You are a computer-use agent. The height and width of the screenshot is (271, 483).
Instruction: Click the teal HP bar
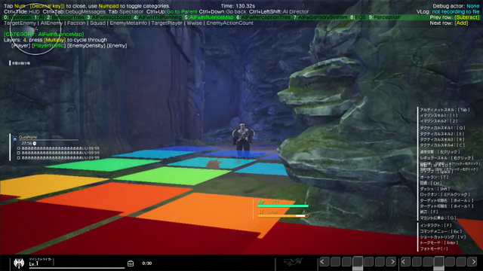[283, 206]
